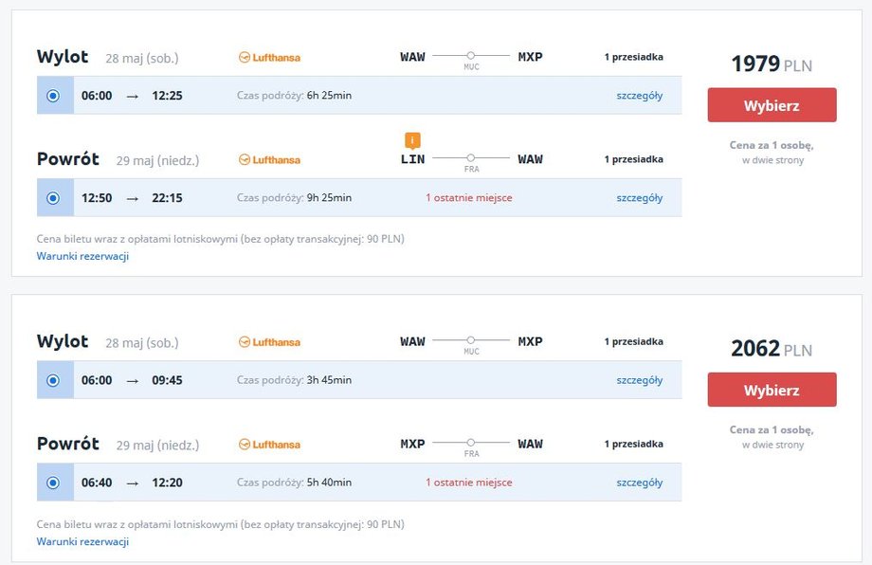The width and height of the screenshot is (872, 565).
Task: Click Lufthansa logo on second Wylot row
Action: 269,342
